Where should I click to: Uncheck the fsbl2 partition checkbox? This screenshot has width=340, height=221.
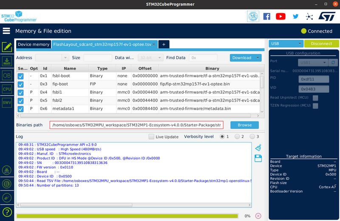20,101
